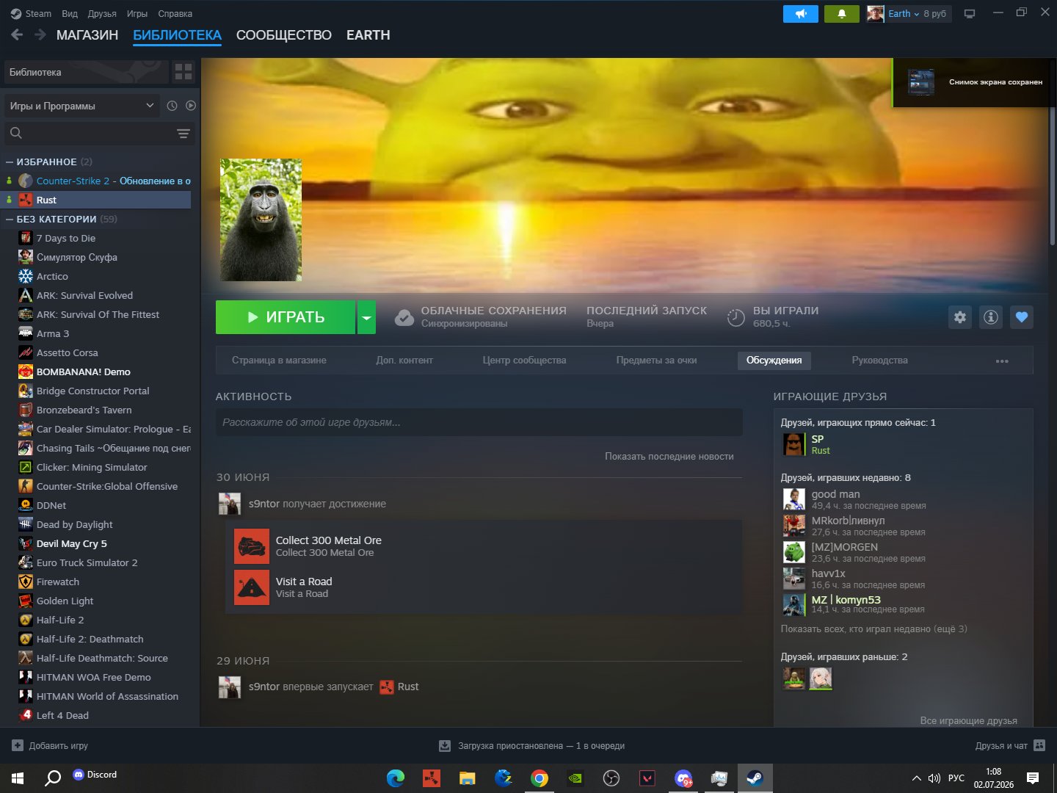Open the Друзья menu

(102, 13)
